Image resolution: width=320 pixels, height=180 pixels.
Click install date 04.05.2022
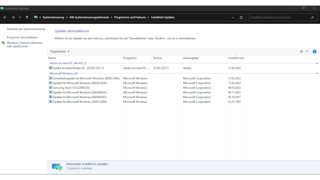(x=234, y=88)
